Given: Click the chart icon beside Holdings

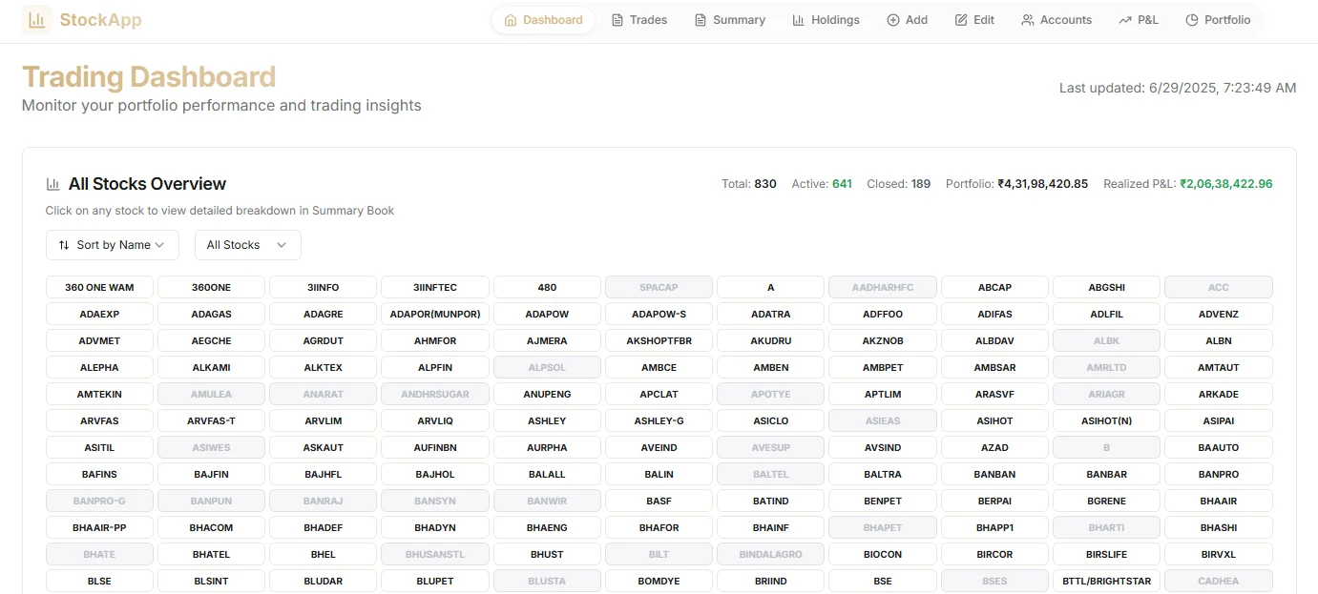Looking at the screenshot, I should [x=798, y=20].
